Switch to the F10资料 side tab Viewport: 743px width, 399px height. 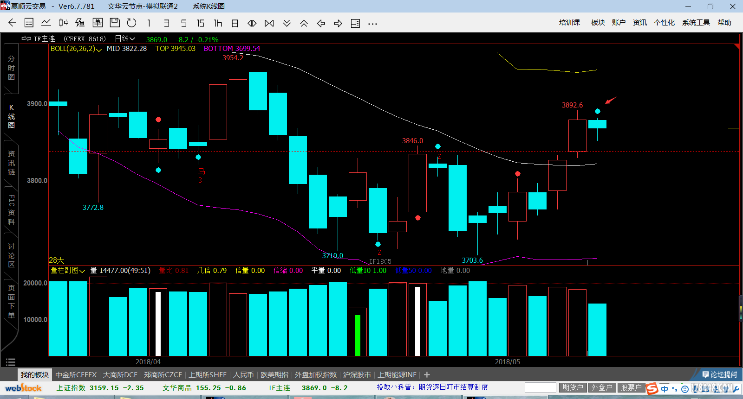point(11,210)
